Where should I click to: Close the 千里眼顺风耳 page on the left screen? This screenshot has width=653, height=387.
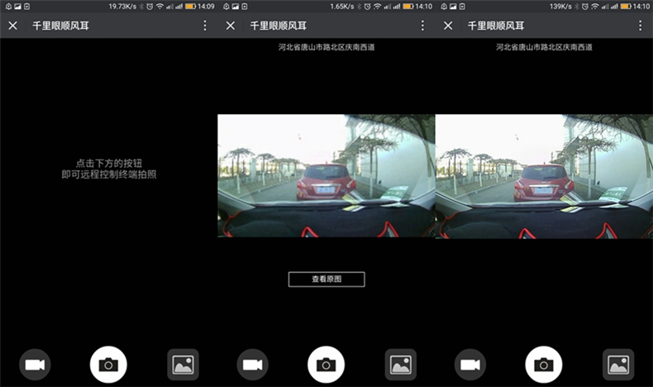click(x=12, y=26)
